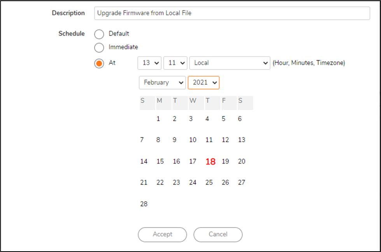Open the minutes dropdown showing 11
This screenshot has width=381, height=252.
coord(176,63)
